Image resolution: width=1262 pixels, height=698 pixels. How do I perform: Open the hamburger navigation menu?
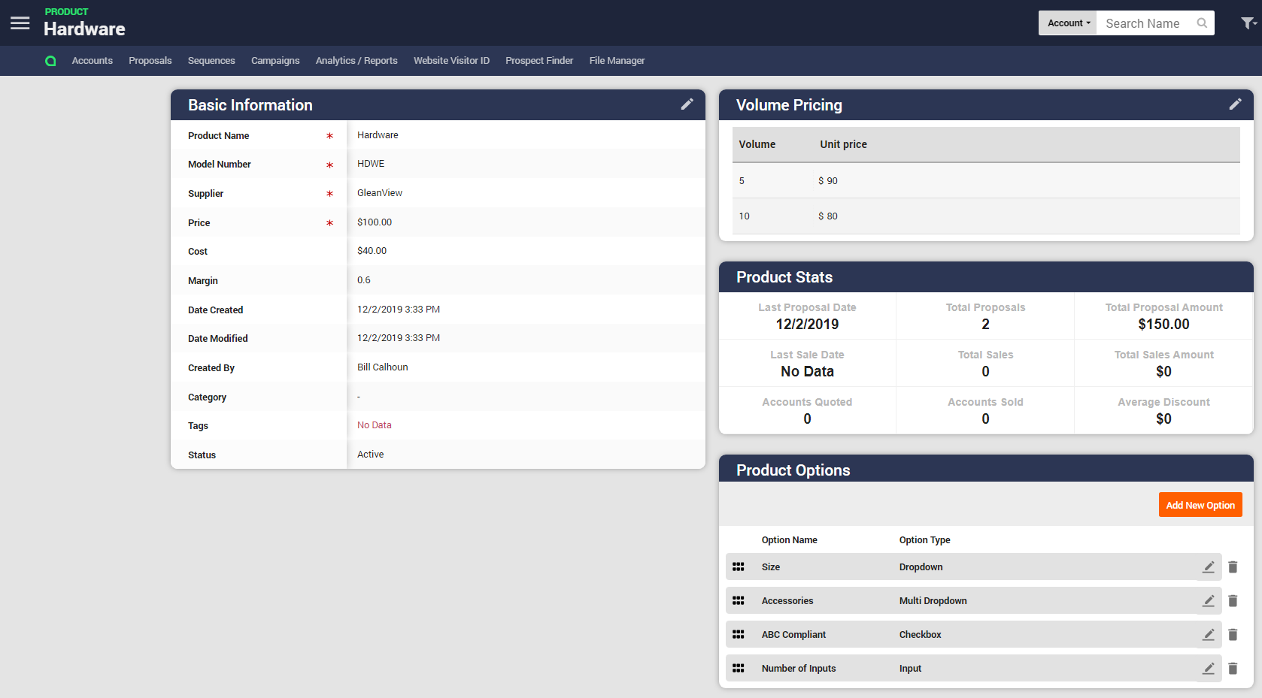click(20, 23)
